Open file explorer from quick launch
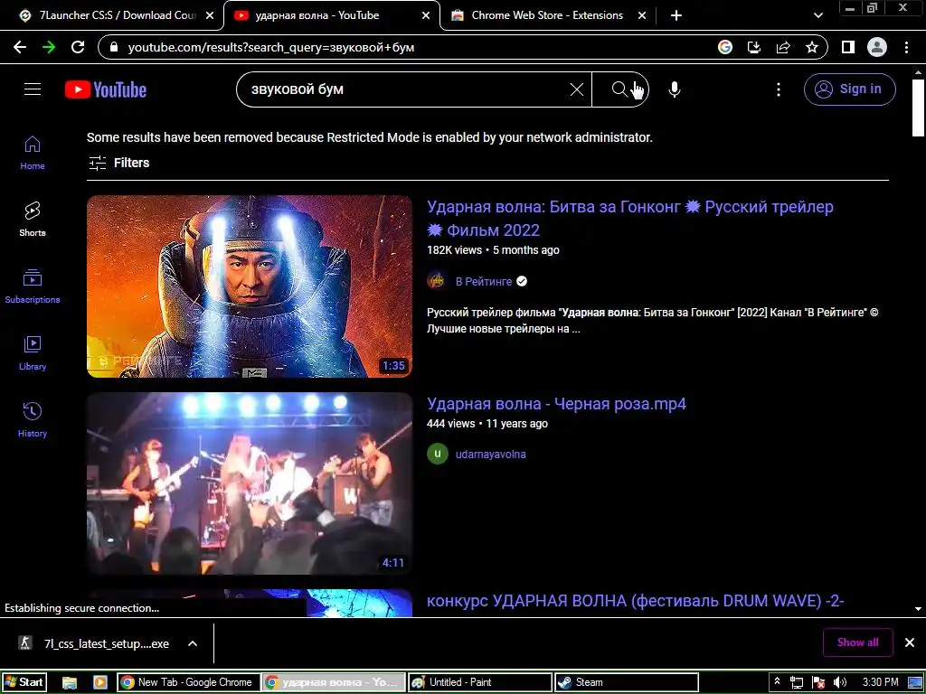This screenshot has height=694, width=926. (70, 682)
